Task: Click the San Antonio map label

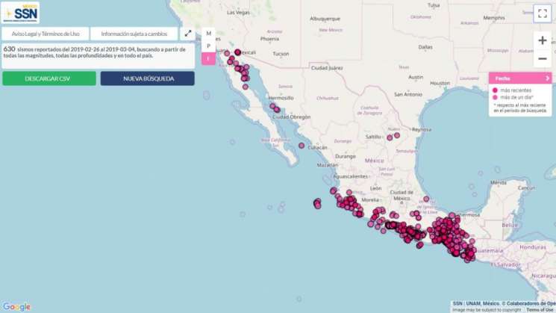Action: (x=408, y=94)
